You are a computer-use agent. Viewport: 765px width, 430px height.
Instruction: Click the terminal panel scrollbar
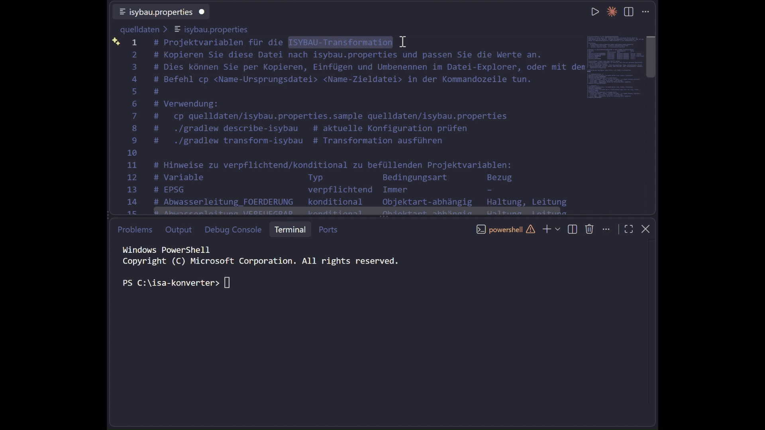point(651,322)
